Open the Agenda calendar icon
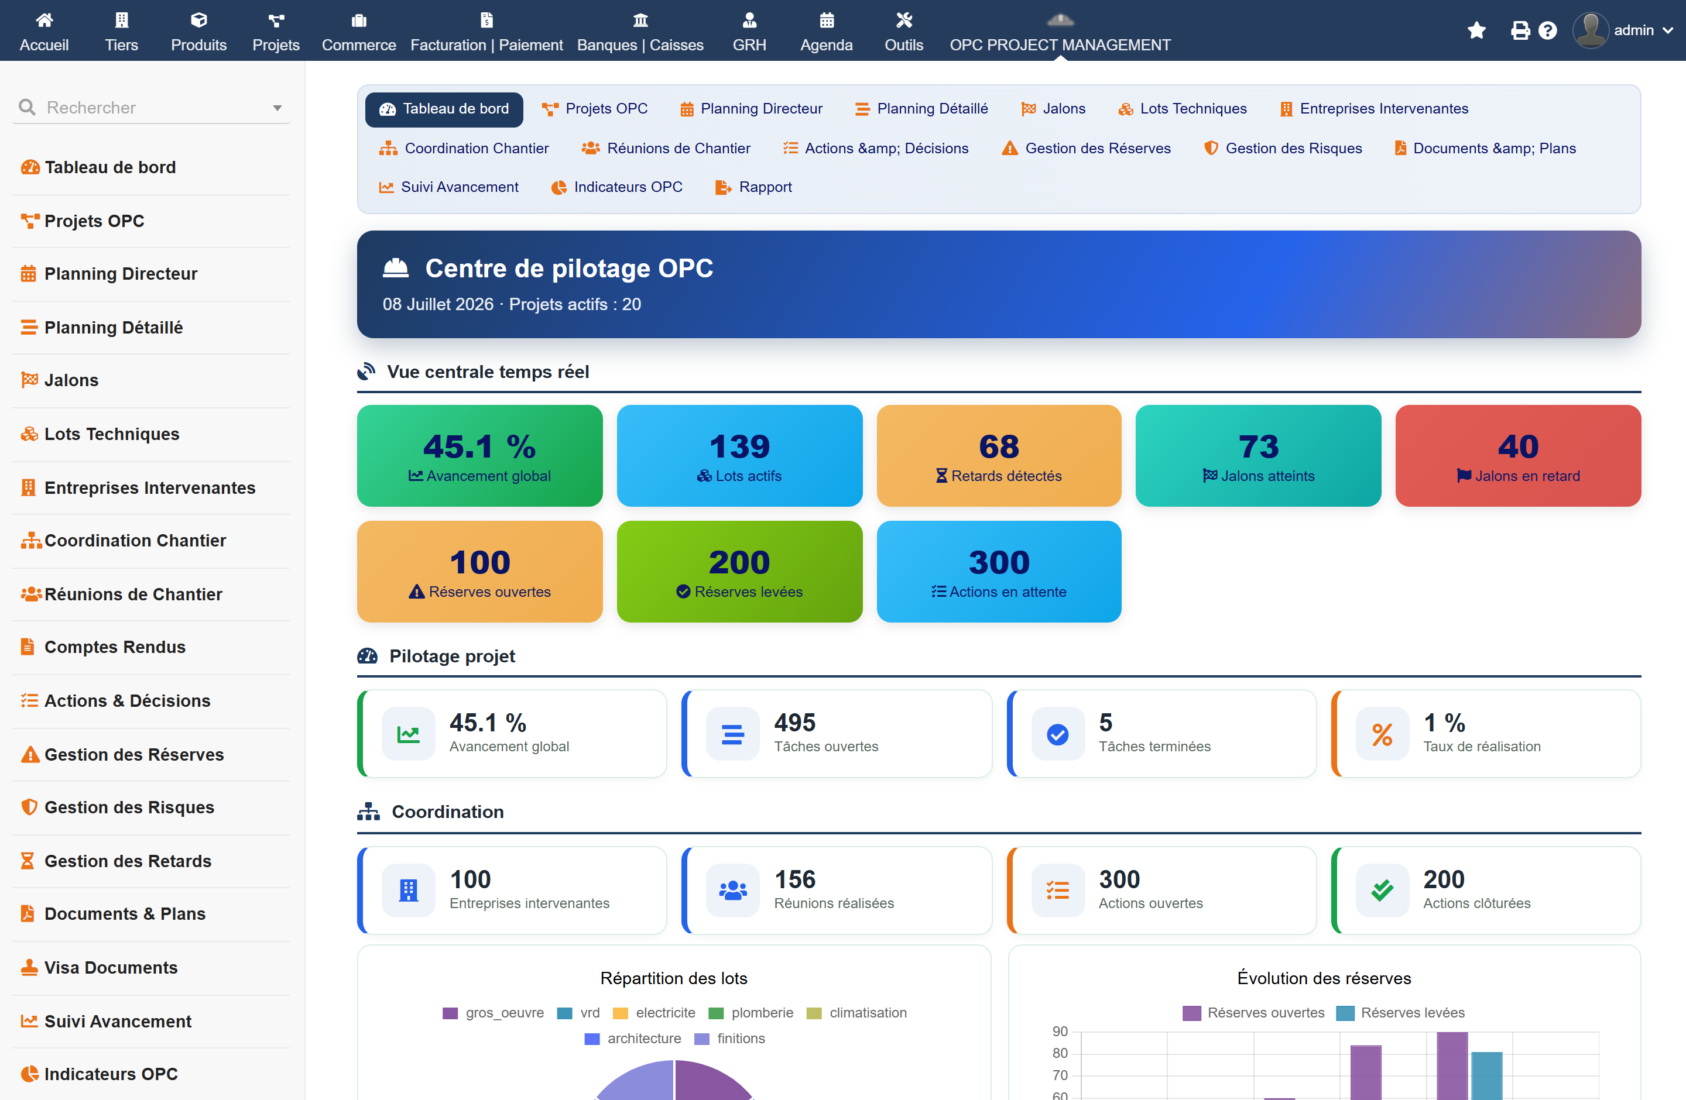 [x=826, y=20]
